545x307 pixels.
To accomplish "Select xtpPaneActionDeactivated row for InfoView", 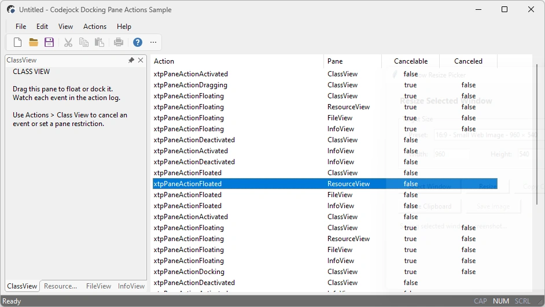I will click(x=325, y=162).
